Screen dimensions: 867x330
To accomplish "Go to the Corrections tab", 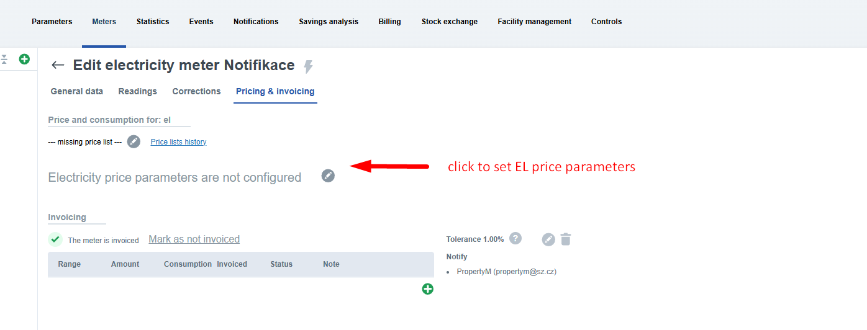I will (x=196, y=91).
